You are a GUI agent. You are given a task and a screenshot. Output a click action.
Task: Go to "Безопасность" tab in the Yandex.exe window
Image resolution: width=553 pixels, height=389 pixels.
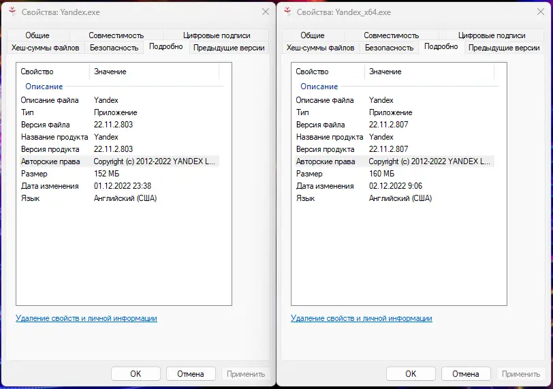point(114,48)
